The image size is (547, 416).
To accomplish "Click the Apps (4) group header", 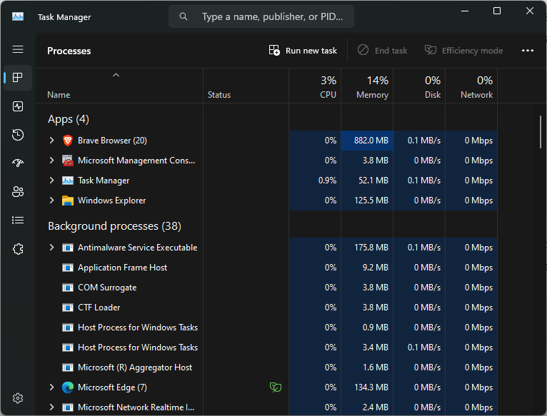I will (69, 119).
